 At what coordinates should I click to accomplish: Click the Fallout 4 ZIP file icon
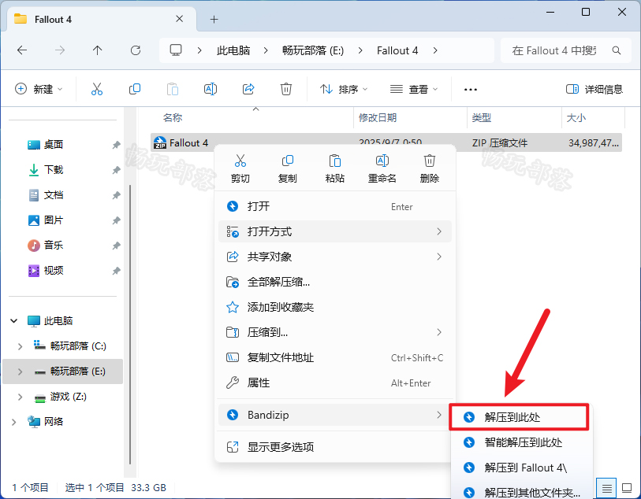(x=160, y=142)
